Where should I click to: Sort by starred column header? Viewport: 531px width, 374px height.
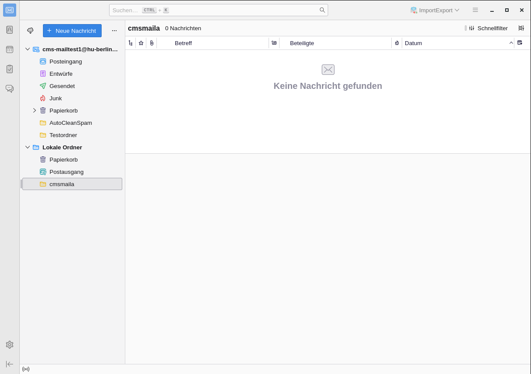[x=141, y=43]
